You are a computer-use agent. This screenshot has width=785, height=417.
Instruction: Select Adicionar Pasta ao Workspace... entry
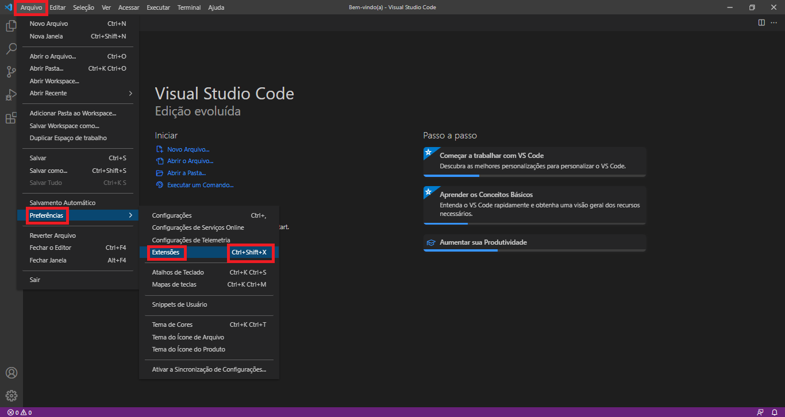(x=78, y=113)
